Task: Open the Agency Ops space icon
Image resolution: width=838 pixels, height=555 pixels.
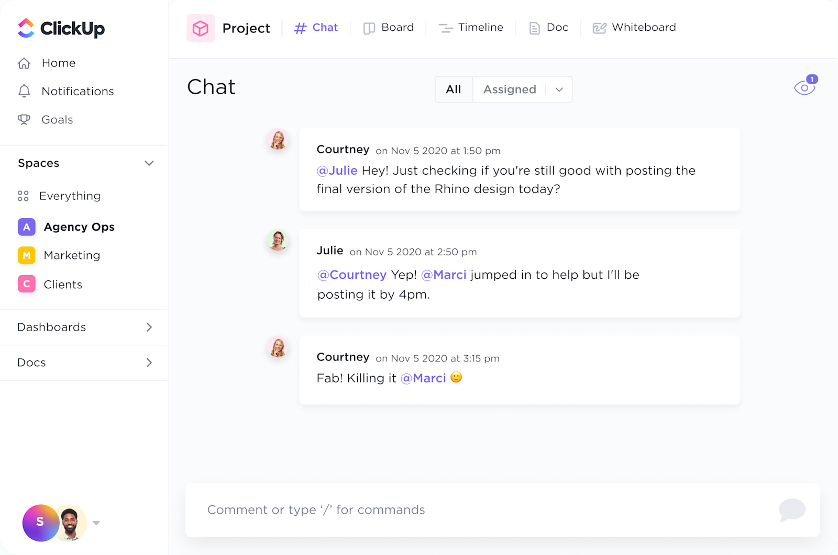Action: click(26, 226)
